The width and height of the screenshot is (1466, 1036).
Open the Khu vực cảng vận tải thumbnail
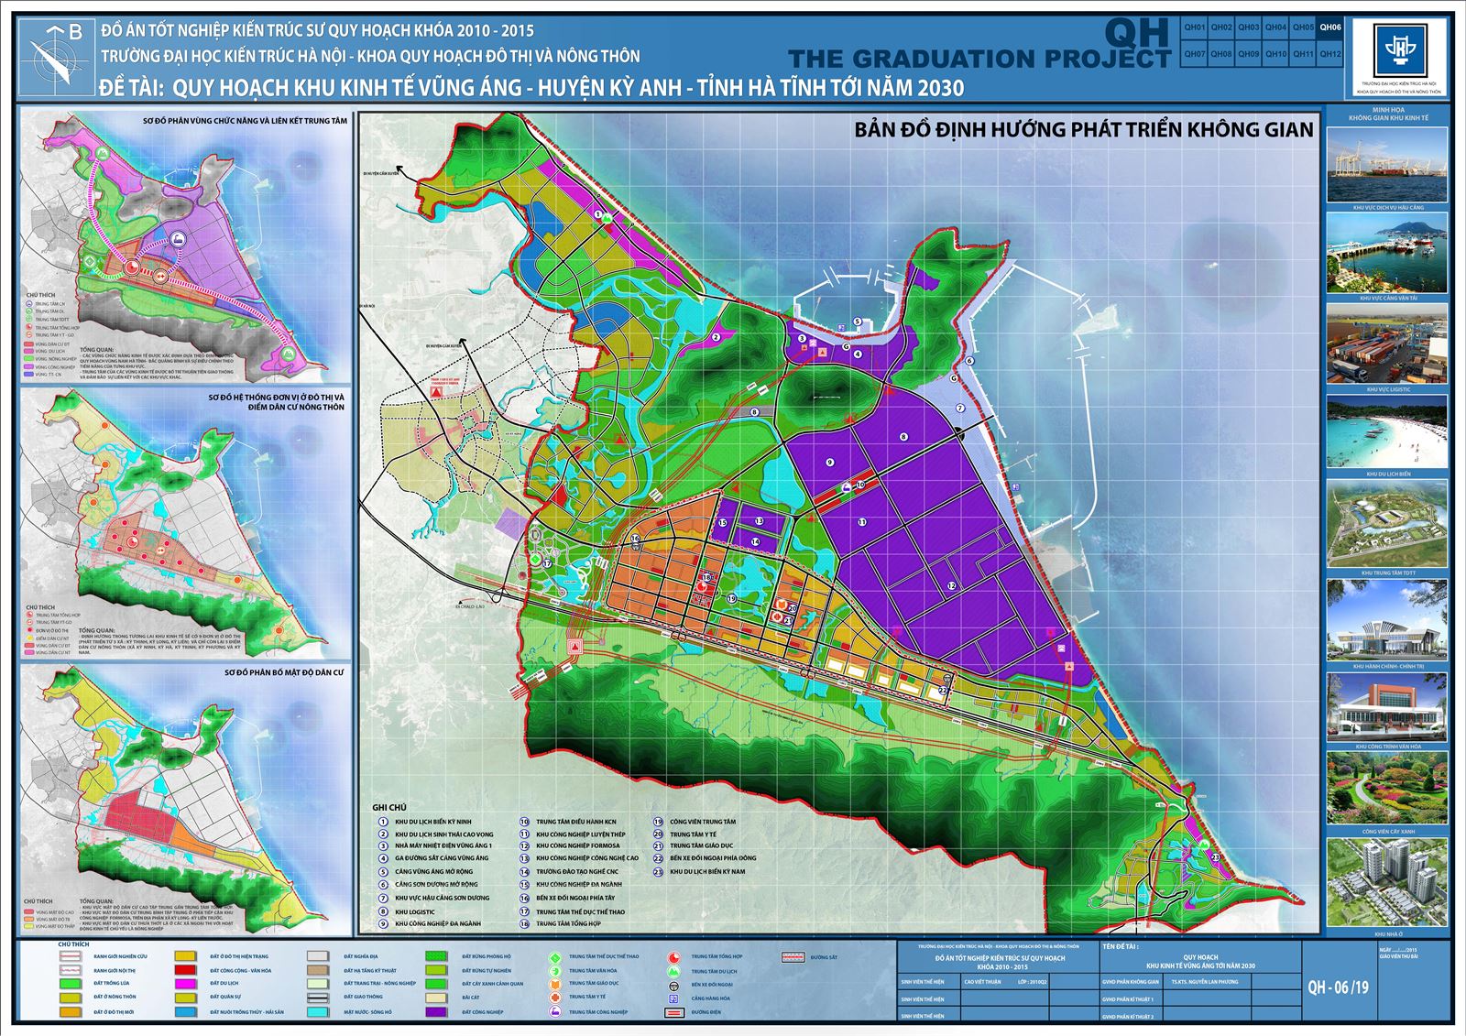tap(1387, 254)
